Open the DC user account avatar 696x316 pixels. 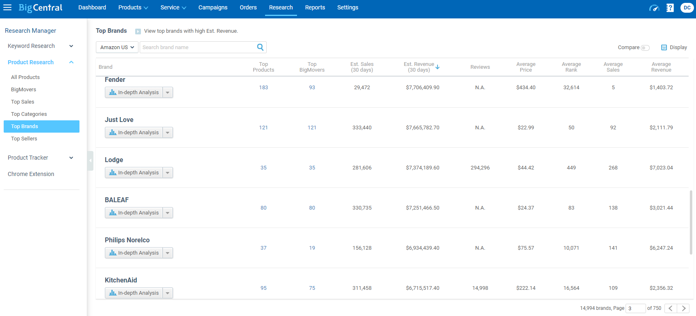pos(687,8)
